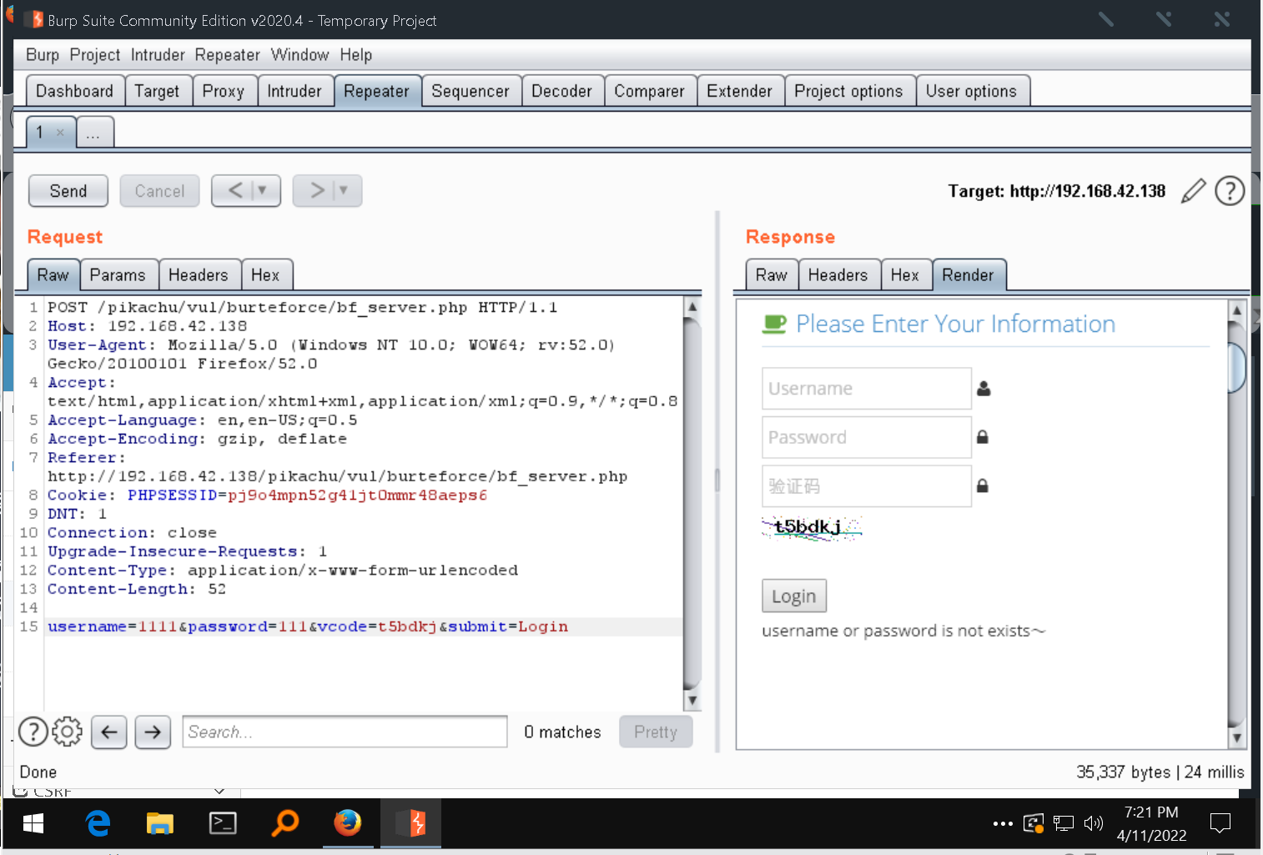This screenshot has width=1263, height=855.
Task: Switch to the Decoder tab
Action: point(561,91)
